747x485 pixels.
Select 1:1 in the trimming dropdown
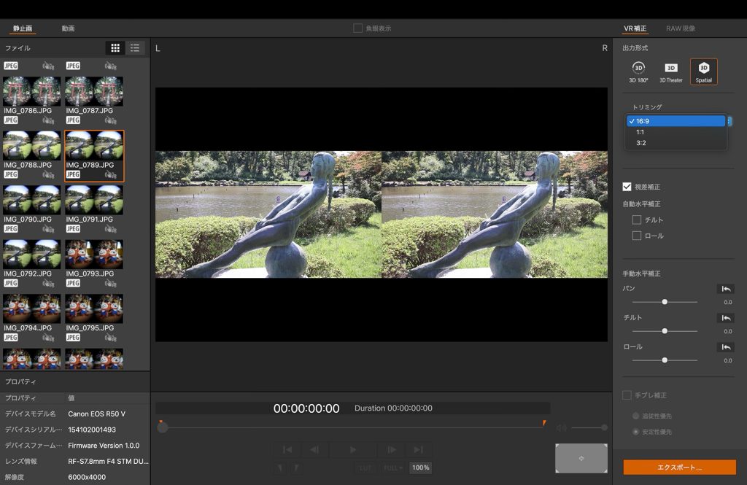(640, 132)
